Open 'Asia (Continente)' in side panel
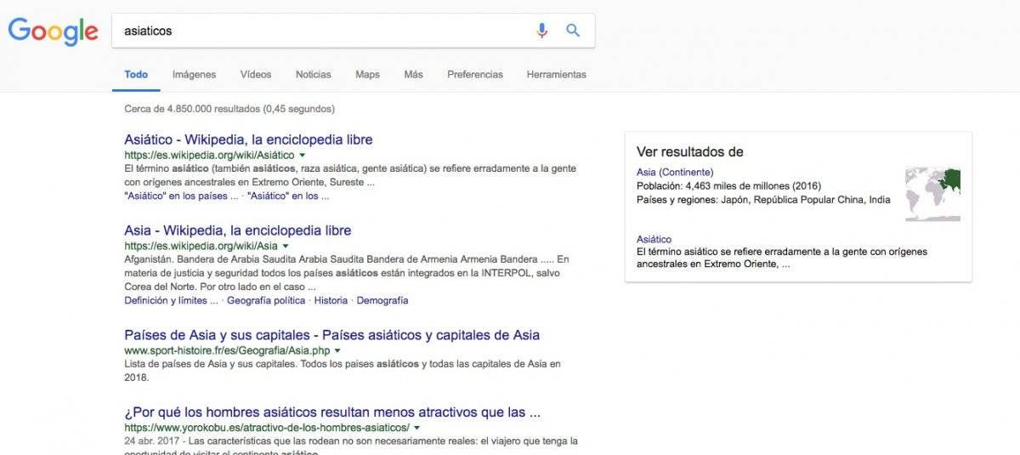Image resolution: width=1020 pixels, height=455 pixels. [x=675, y=173]
